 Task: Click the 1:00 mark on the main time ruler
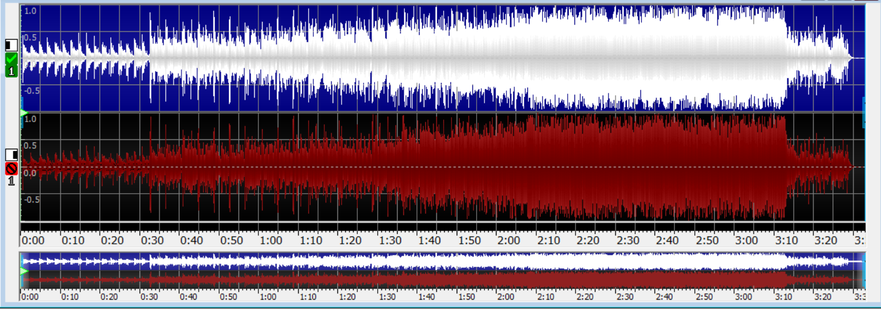(x=270, y=241)
